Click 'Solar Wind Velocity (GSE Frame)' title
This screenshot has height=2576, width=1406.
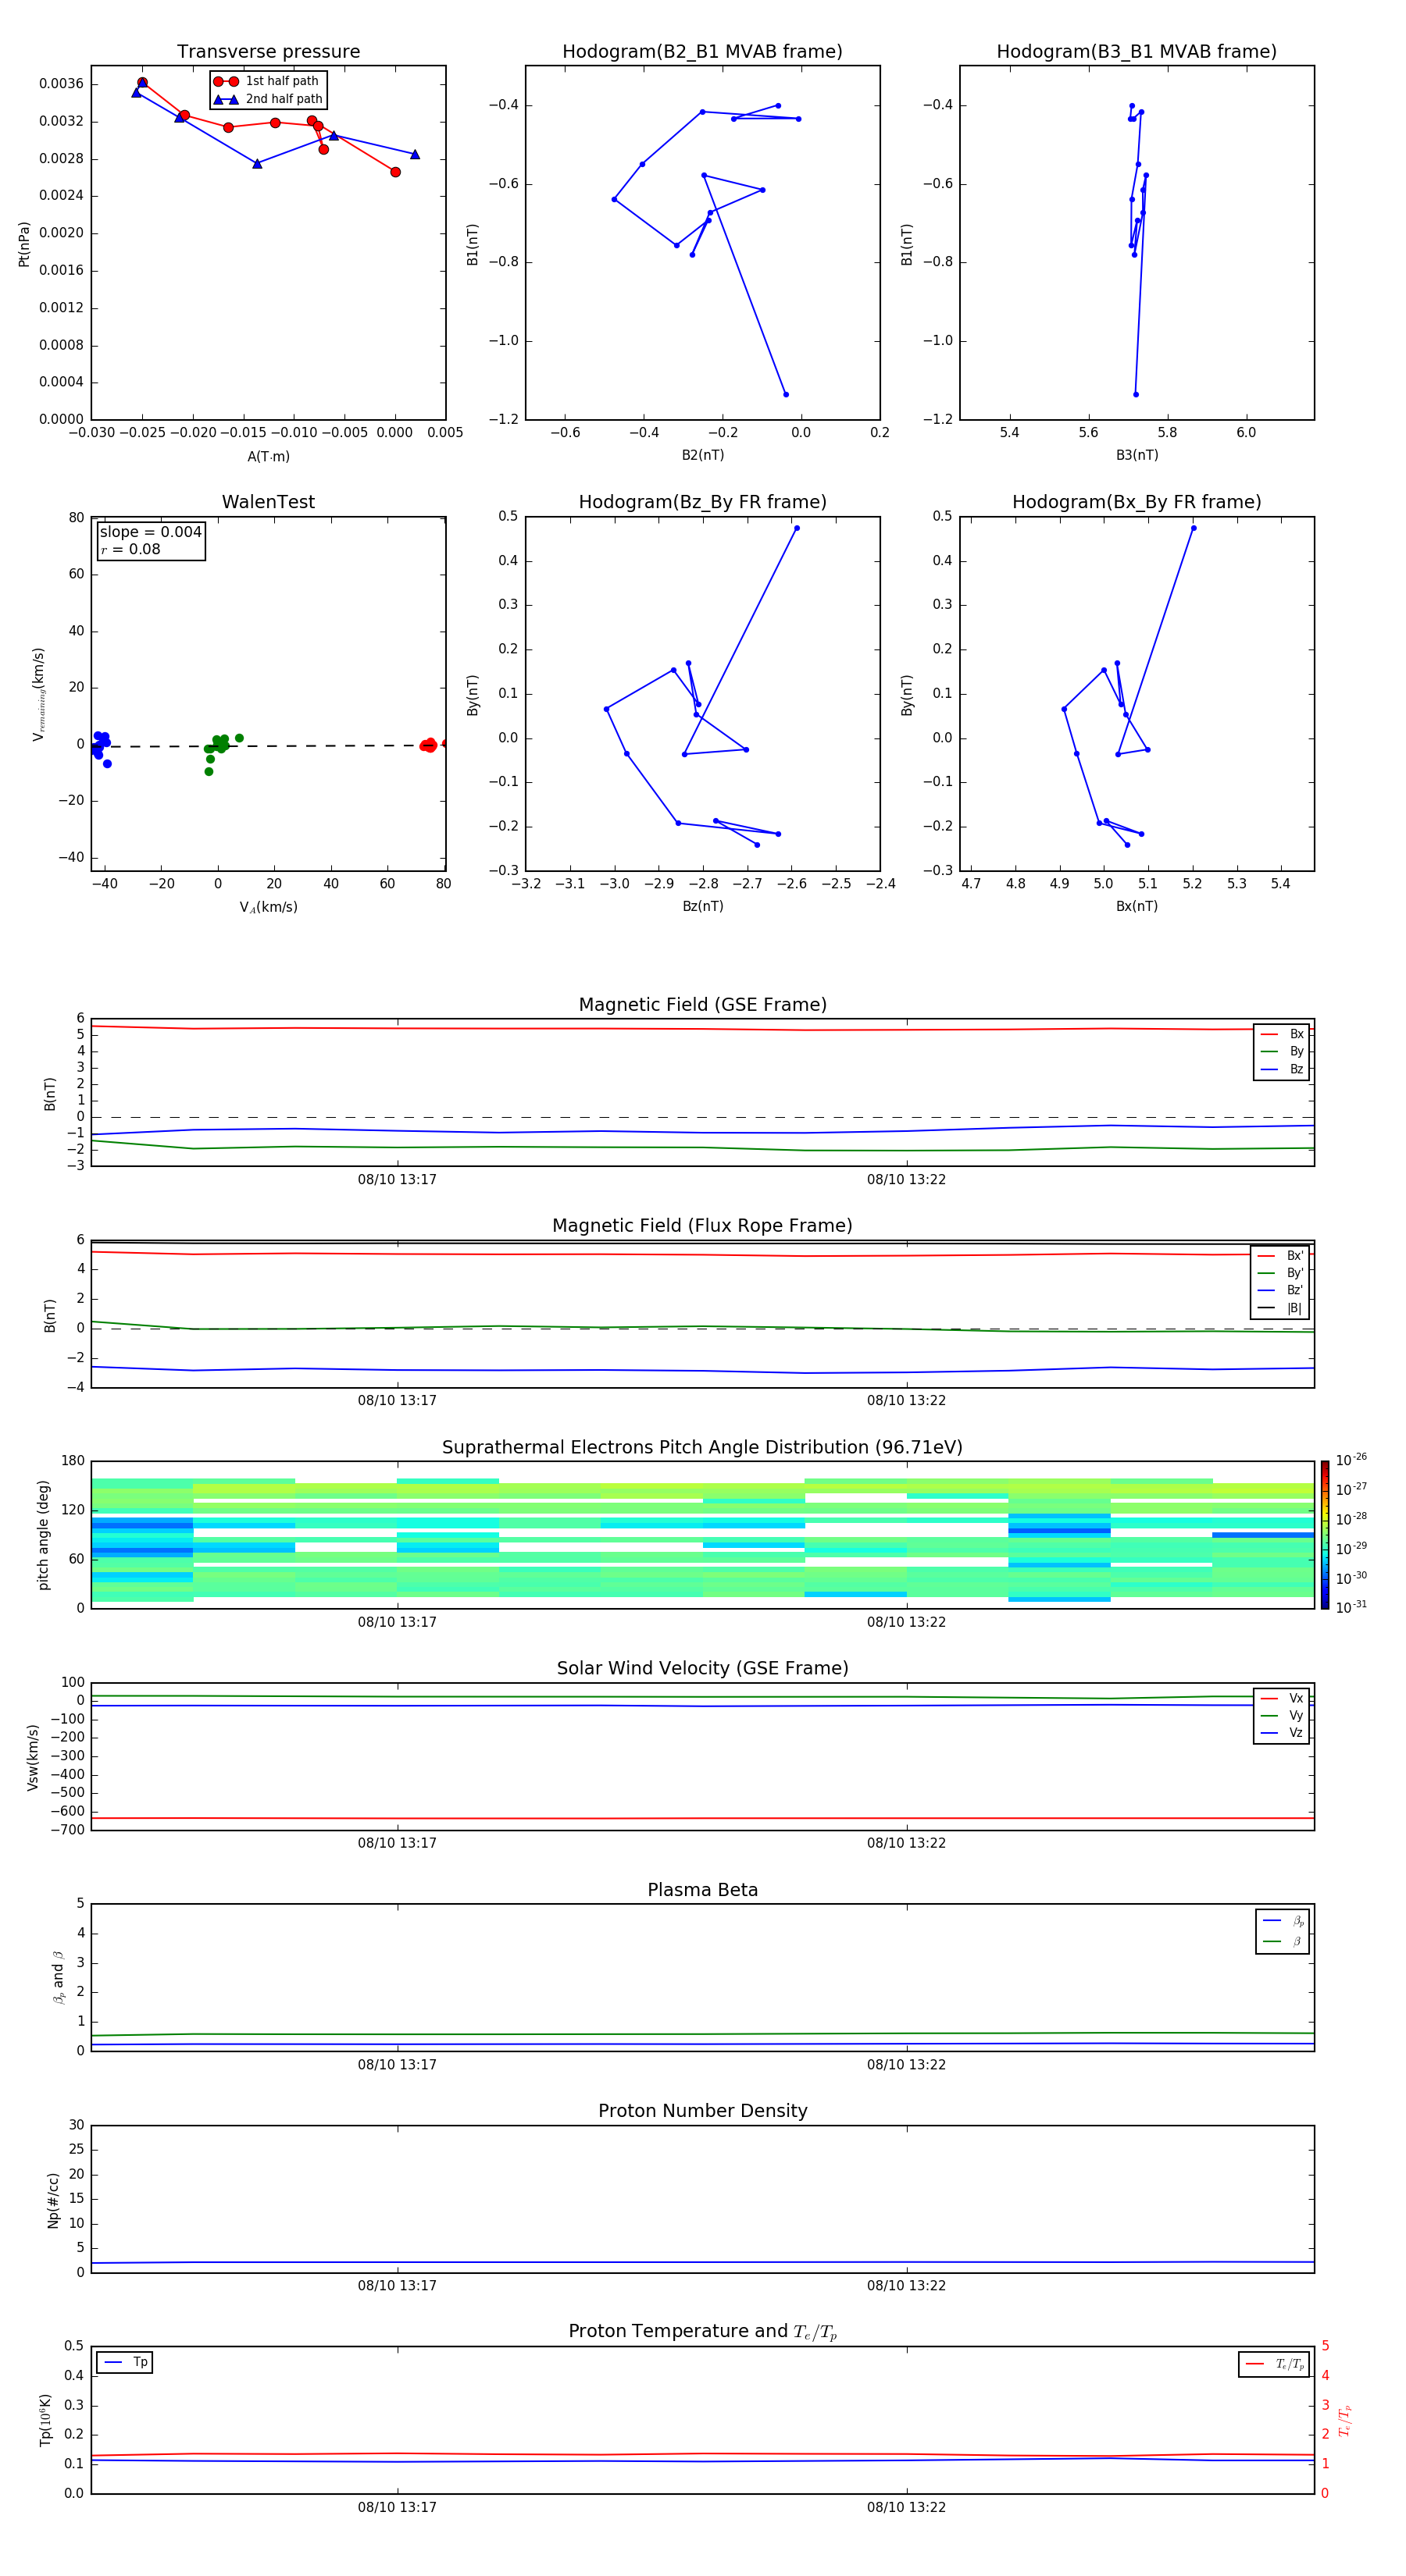pos(702,1669)
